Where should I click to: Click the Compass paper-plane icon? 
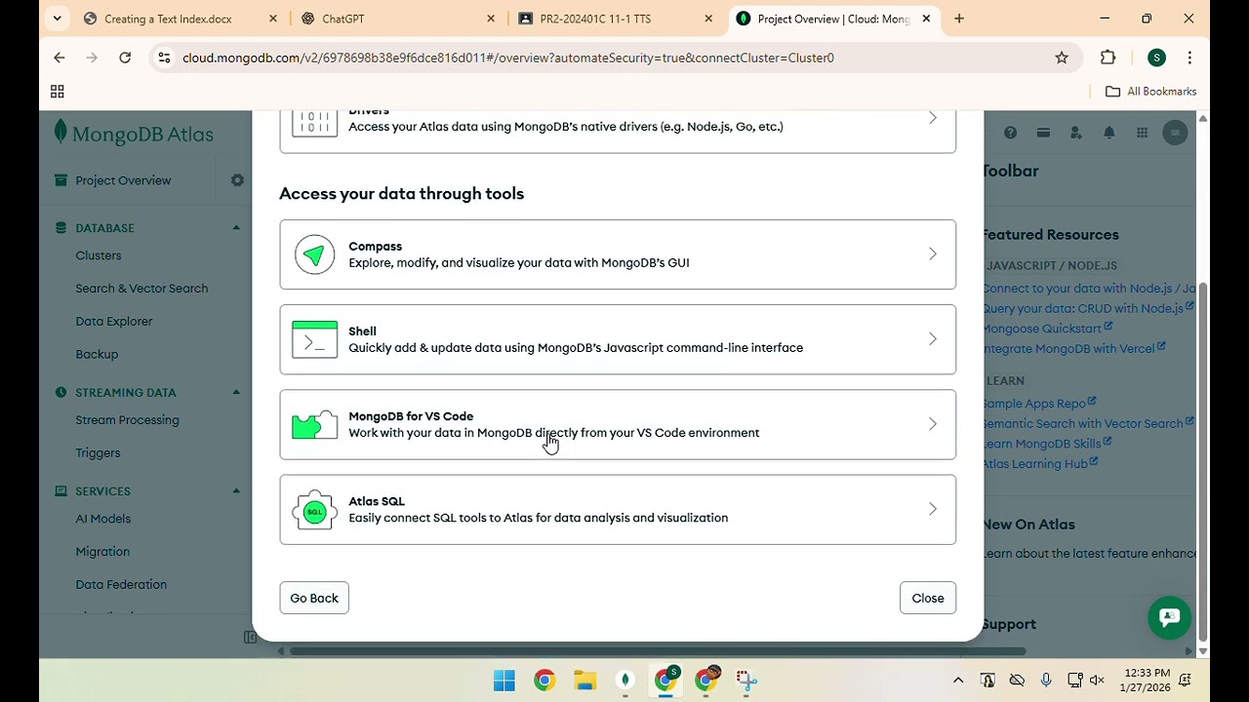coord(314,254)
